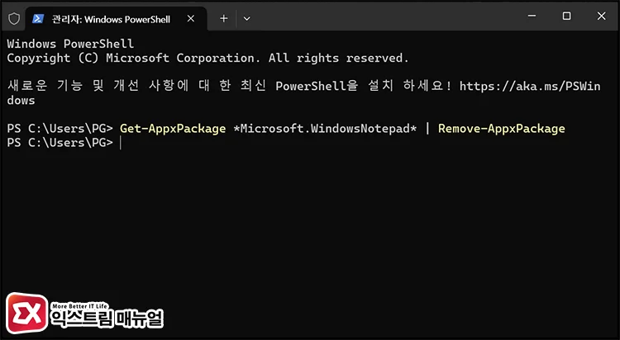Click the Get-AppxPackage command text

coord(173,129)
